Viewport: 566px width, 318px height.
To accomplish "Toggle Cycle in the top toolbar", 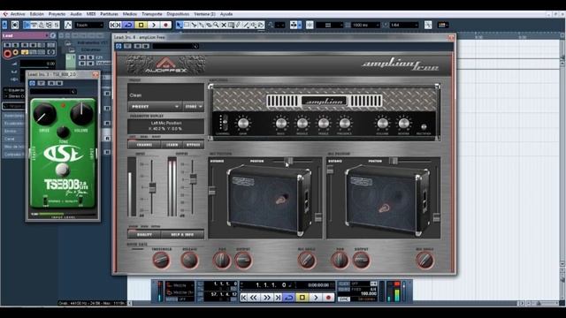I will pos(128,25).
